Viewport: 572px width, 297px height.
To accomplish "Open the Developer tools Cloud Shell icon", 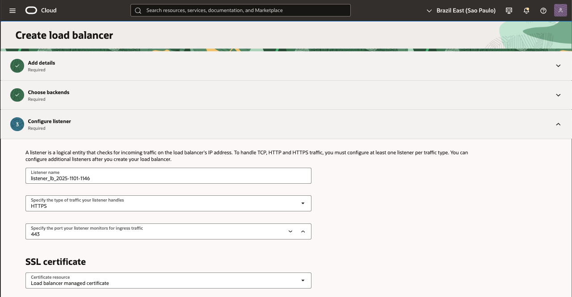I will tap(509, 11).
